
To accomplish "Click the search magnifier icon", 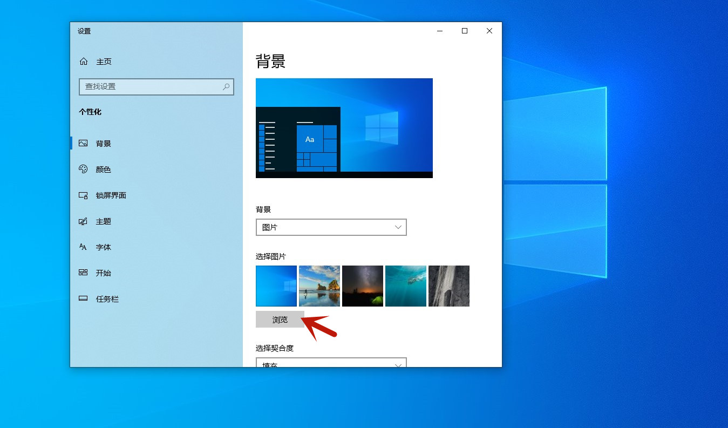I will 226,86.
